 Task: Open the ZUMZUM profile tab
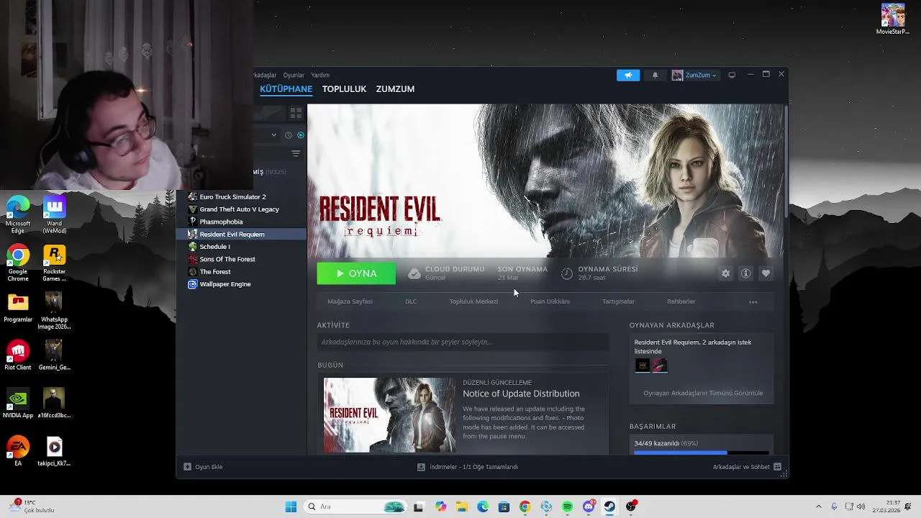click(x=395, y=88)
